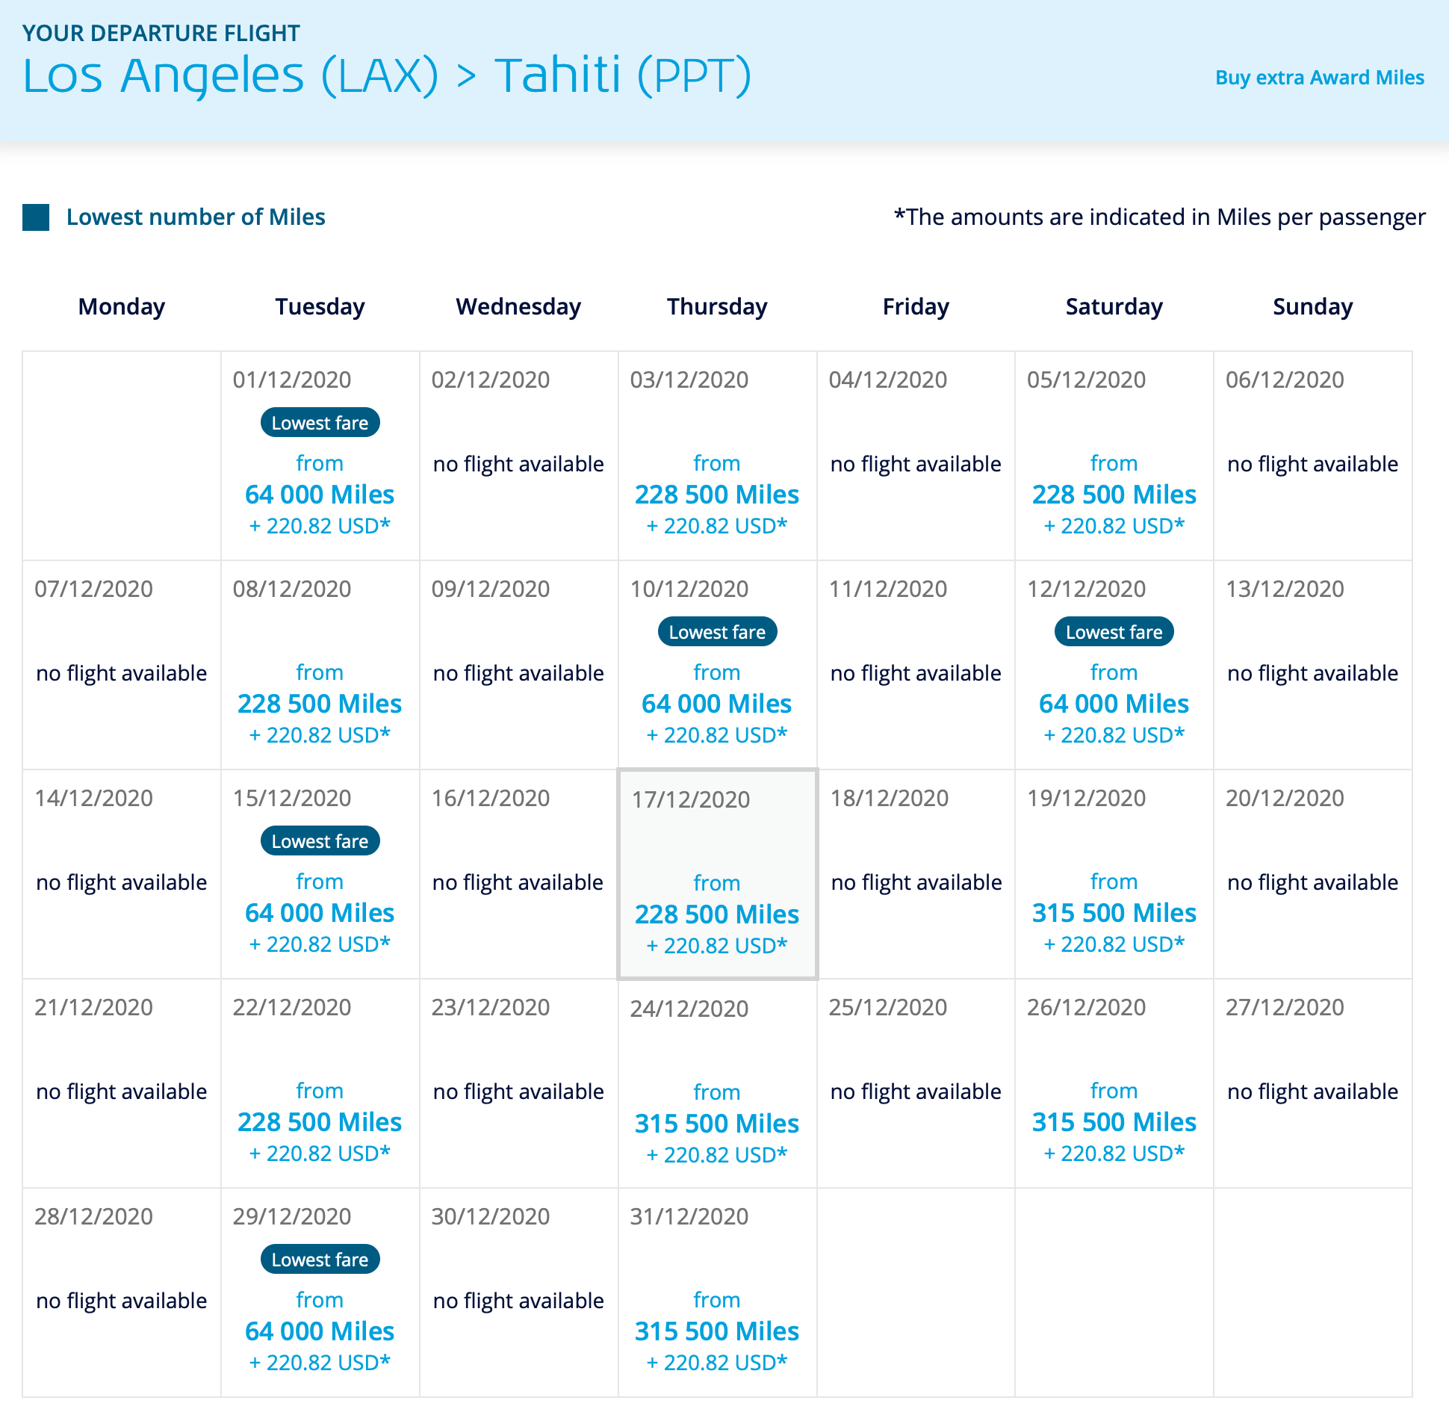
Task: Select the 315 500 Miles fare on 31/12/2020
Action: click(x=716, y=1331)
